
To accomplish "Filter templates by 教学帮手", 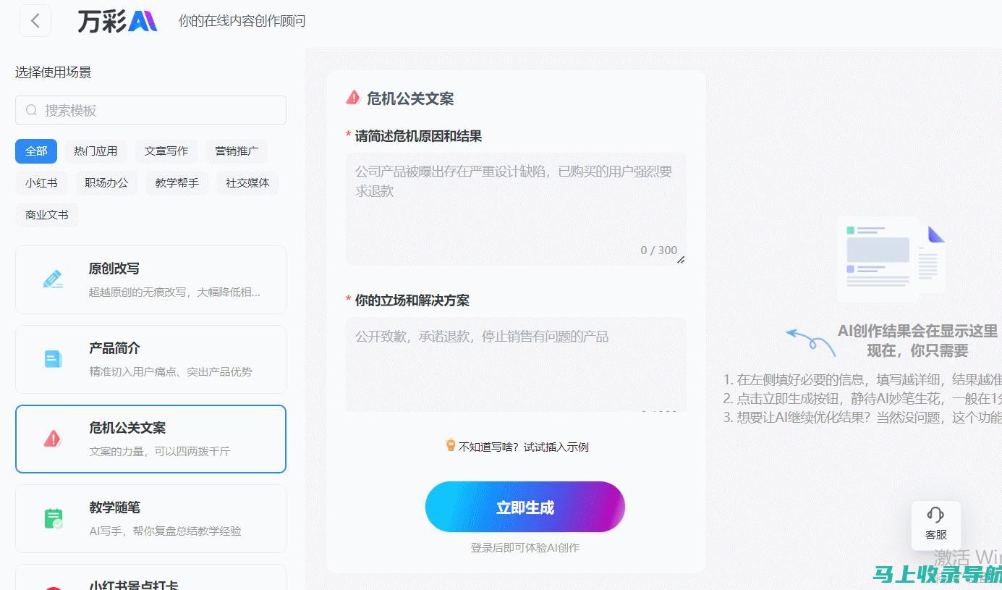I will coord(177,182).
